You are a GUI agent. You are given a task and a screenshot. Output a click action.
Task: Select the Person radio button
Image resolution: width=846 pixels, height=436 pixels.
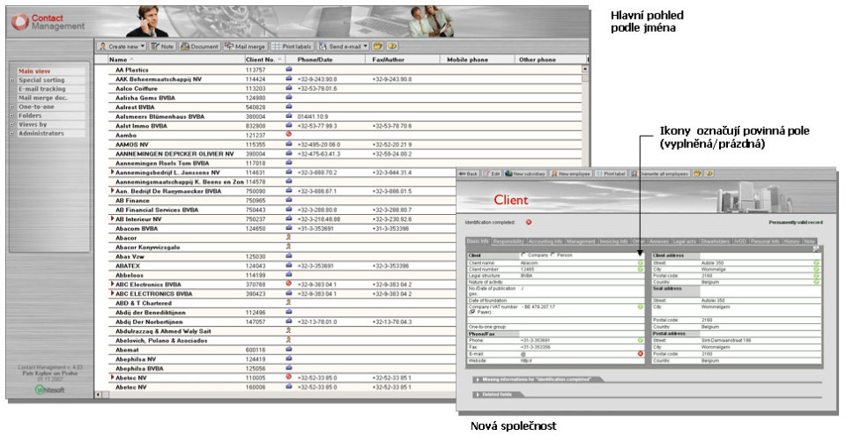[553, 255]
